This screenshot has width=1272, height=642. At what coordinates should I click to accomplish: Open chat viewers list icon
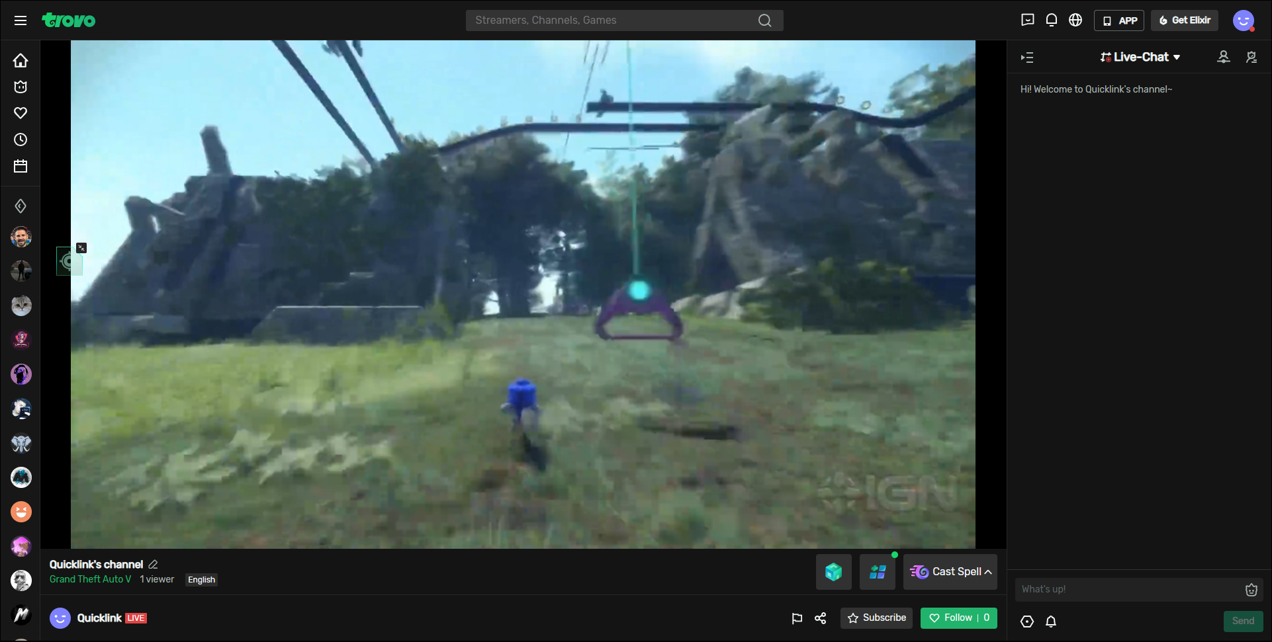point(1224,58)
